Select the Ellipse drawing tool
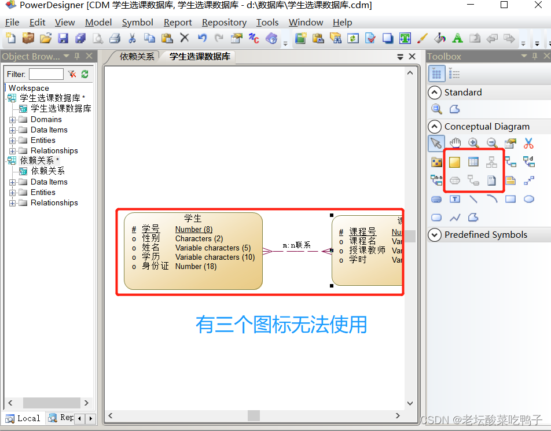551x431 pixels. [529, 199]
